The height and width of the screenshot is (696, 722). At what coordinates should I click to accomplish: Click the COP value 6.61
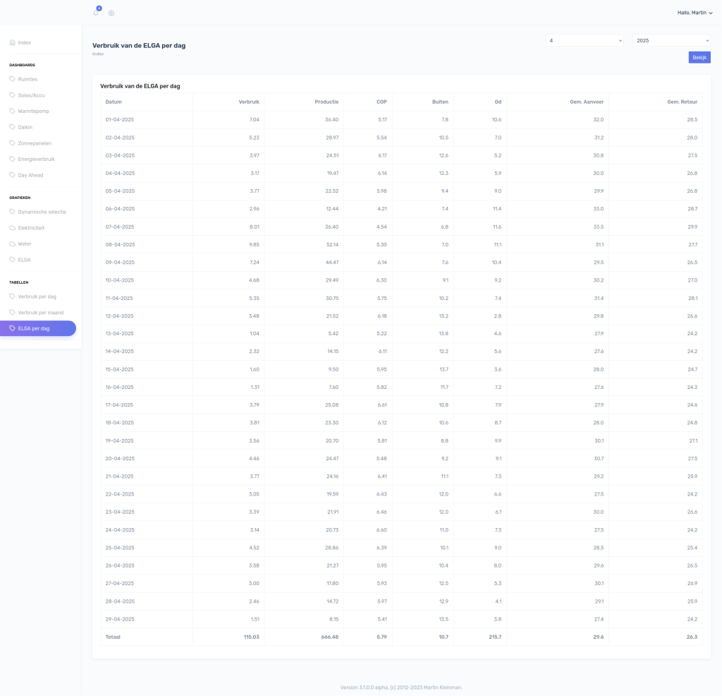[x=382, y=405]
